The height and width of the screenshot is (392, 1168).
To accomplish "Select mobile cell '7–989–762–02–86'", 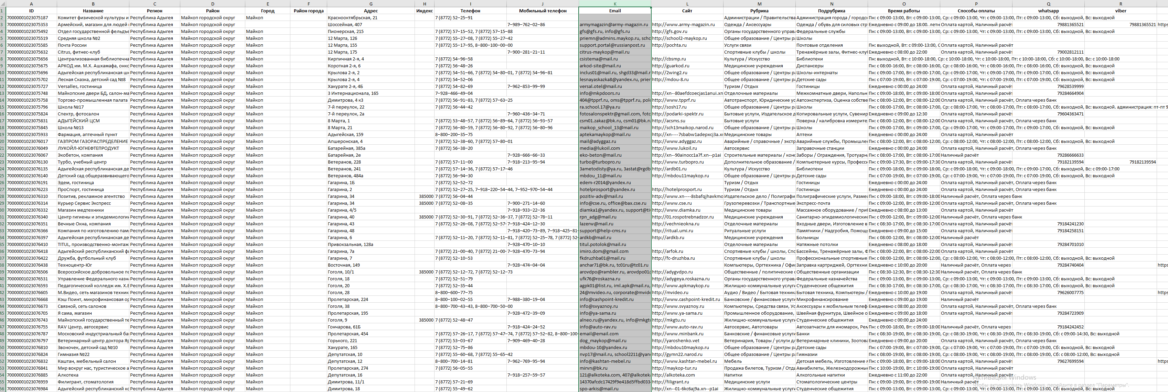I will tap(542, 24).
